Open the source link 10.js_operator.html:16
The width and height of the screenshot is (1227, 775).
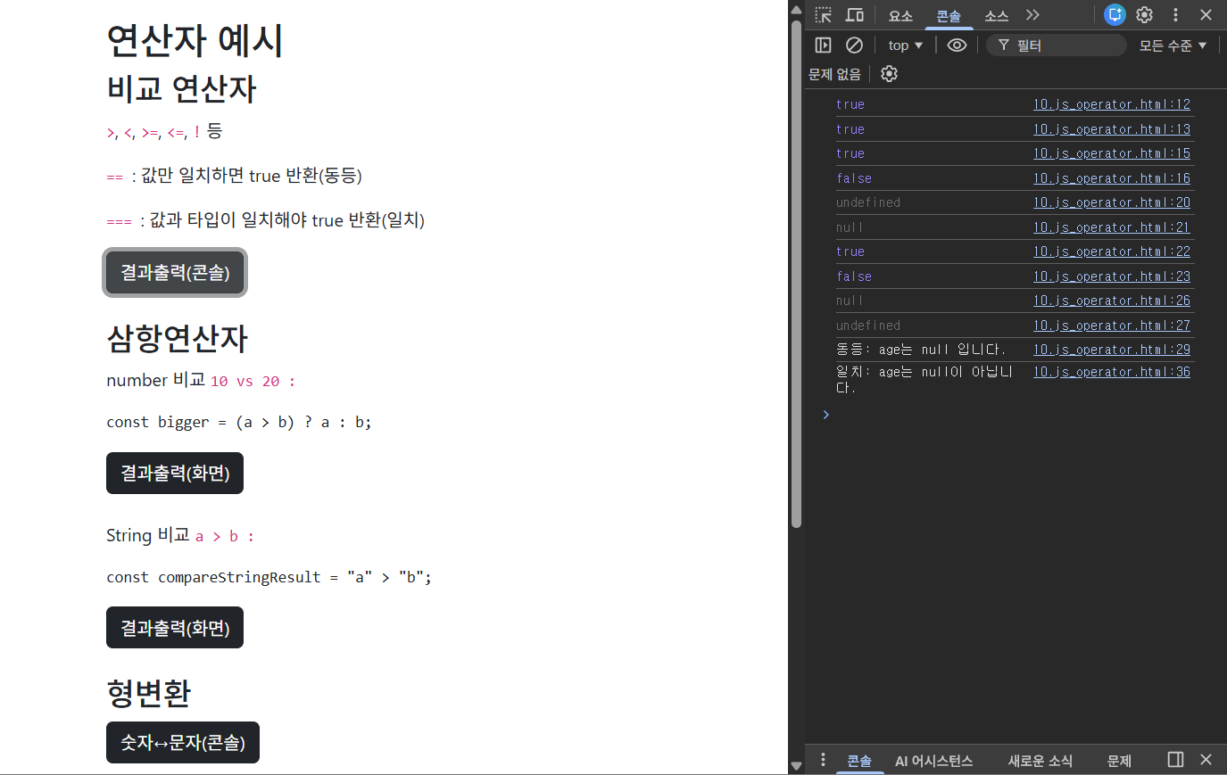point(1112,178)
